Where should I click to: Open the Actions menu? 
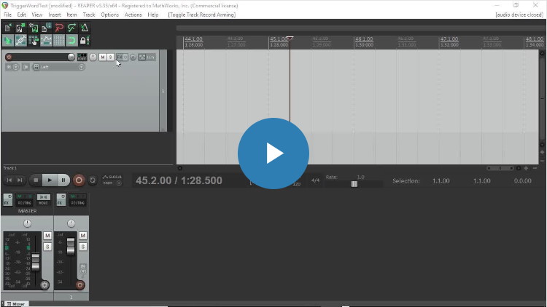coord(133,15)
